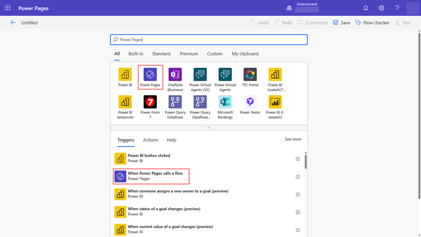Select the Power Virtual Agents connector
Viewport: 421px width, 237px height.
point(225,80)
